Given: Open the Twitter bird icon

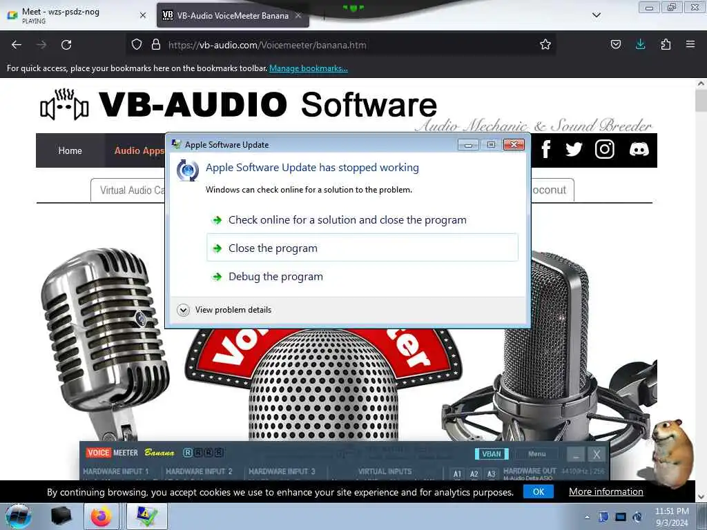Looking at the screenshot, I should coord(574,149).
